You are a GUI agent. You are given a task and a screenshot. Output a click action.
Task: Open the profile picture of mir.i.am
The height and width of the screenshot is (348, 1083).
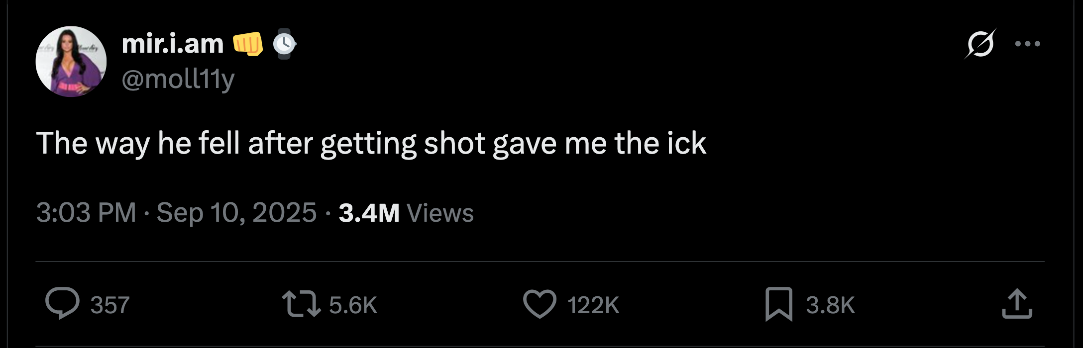pos(71,62)
